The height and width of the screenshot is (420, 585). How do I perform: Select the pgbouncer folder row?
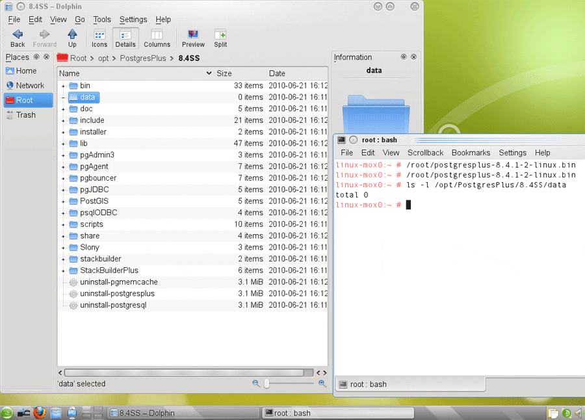point(192,178)
